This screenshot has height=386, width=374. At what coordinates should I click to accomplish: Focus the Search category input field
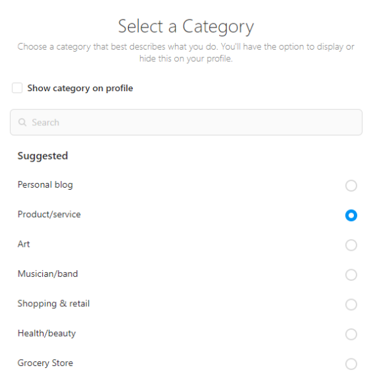click(x=186, y=123)
